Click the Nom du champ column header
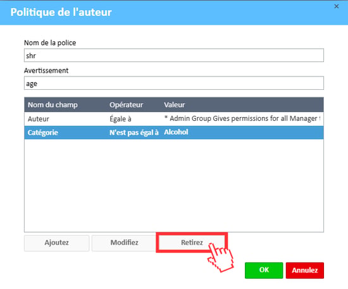The height and width of the screenshot is (289, 348). (53, 105)
